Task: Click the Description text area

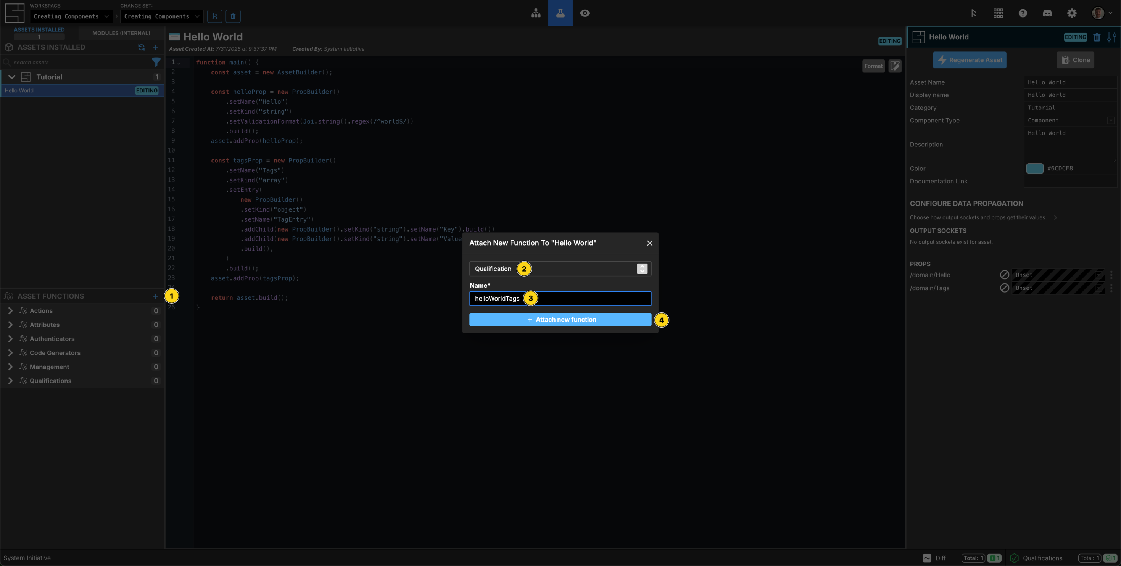Action: point(1071,145)
